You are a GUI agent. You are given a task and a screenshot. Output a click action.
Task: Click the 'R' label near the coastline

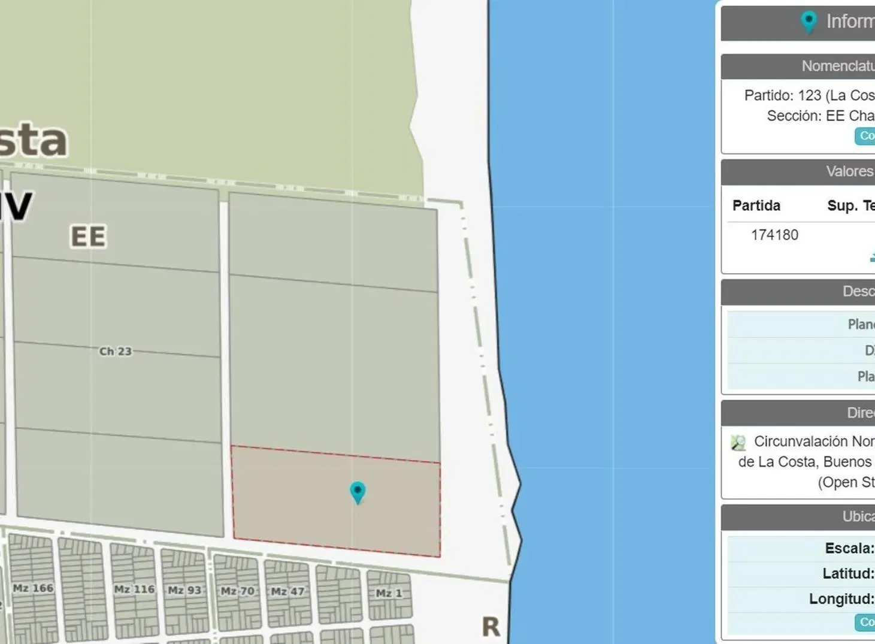[491, 627]
